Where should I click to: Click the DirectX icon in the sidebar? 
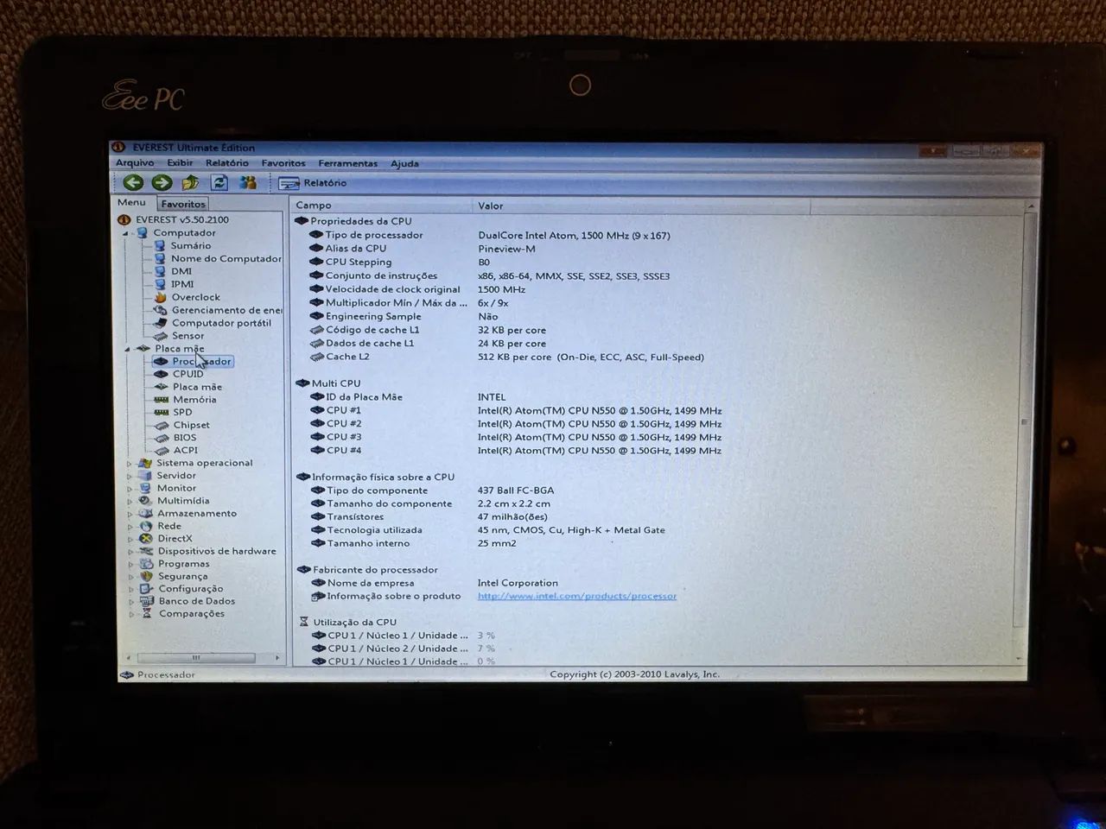coord(145,538)
